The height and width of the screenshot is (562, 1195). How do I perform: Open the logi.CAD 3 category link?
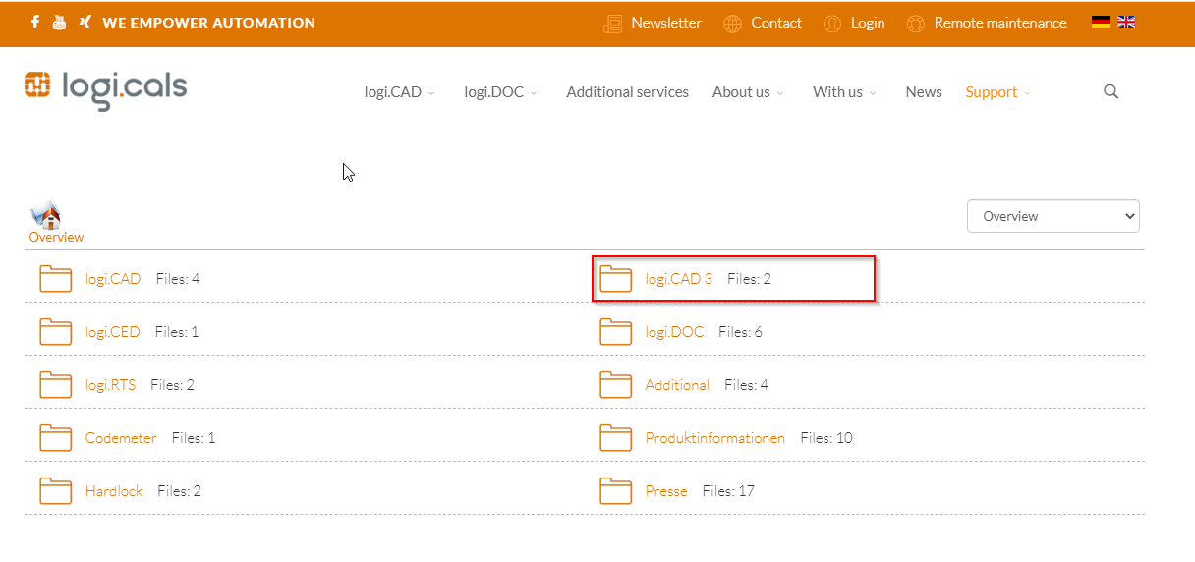pyautogui.click(x=679, y=279)
